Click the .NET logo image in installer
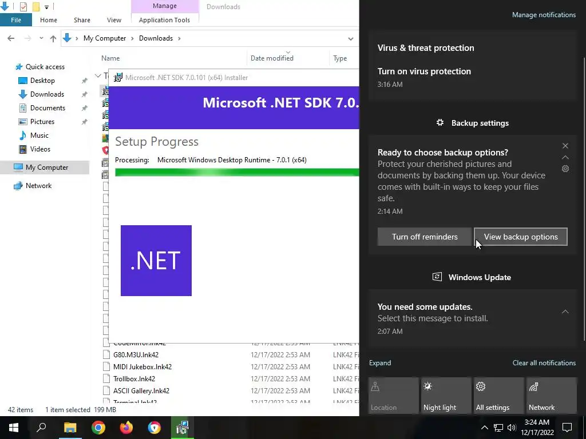 (x=156, y=261)
